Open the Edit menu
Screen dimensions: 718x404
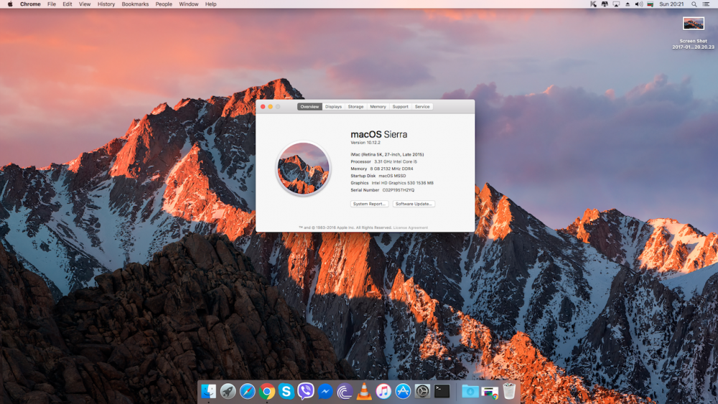tap(67, 4)
